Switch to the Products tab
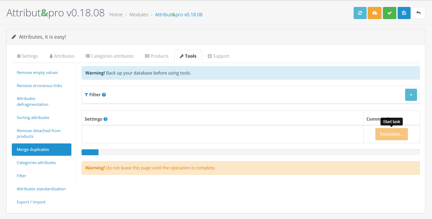Viewport: 432px width, 219px height. [157, 56]
